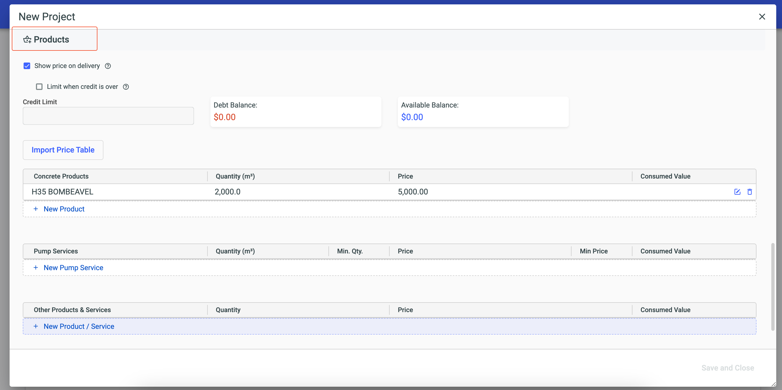The width and height of the screenshot is (782, 390).
Task: Edit the H35 BOMBEAVEL product row
Action: pos(737,192)
